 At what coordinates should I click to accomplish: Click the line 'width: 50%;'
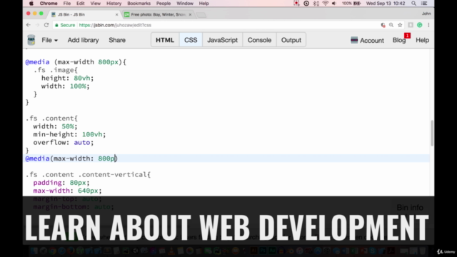coord(55,126)
